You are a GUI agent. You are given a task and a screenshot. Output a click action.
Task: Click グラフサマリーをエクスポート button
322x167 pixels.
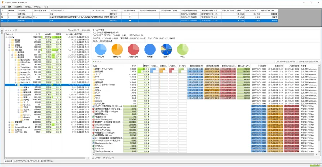(309, 61)
